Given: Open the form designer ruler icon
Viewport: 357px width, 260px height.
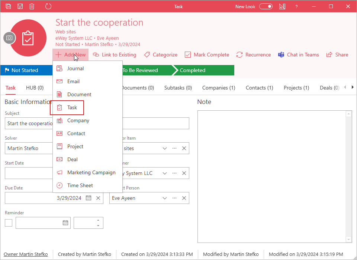Looking at the screenshot, I should pyautogui.click(x=282, y=6).
